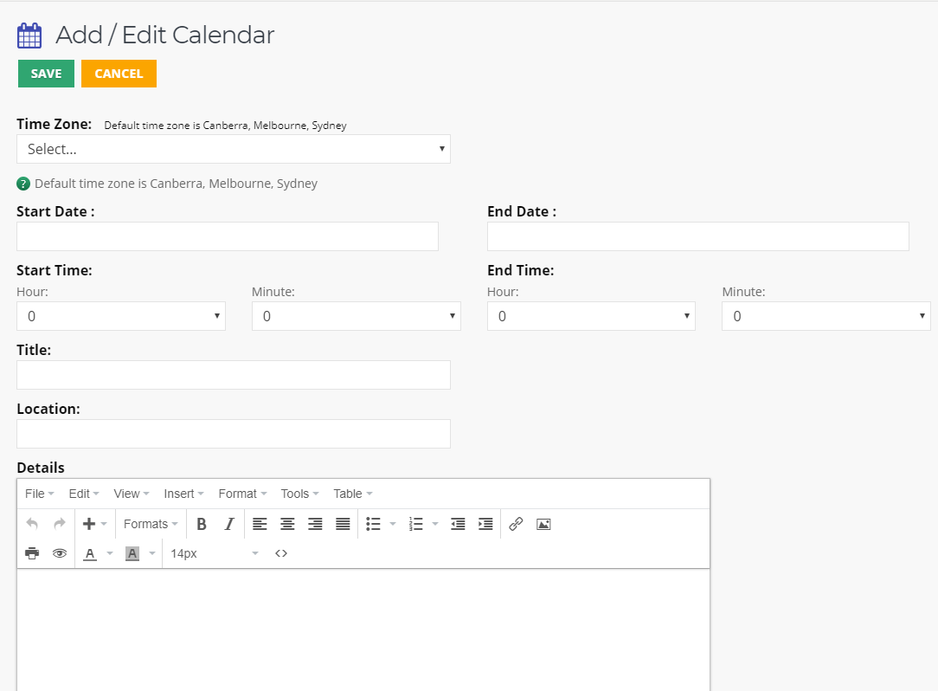Viewport: 938px width, 691px height.
Task: Insert a bullet list
Action: click(373, 524)
